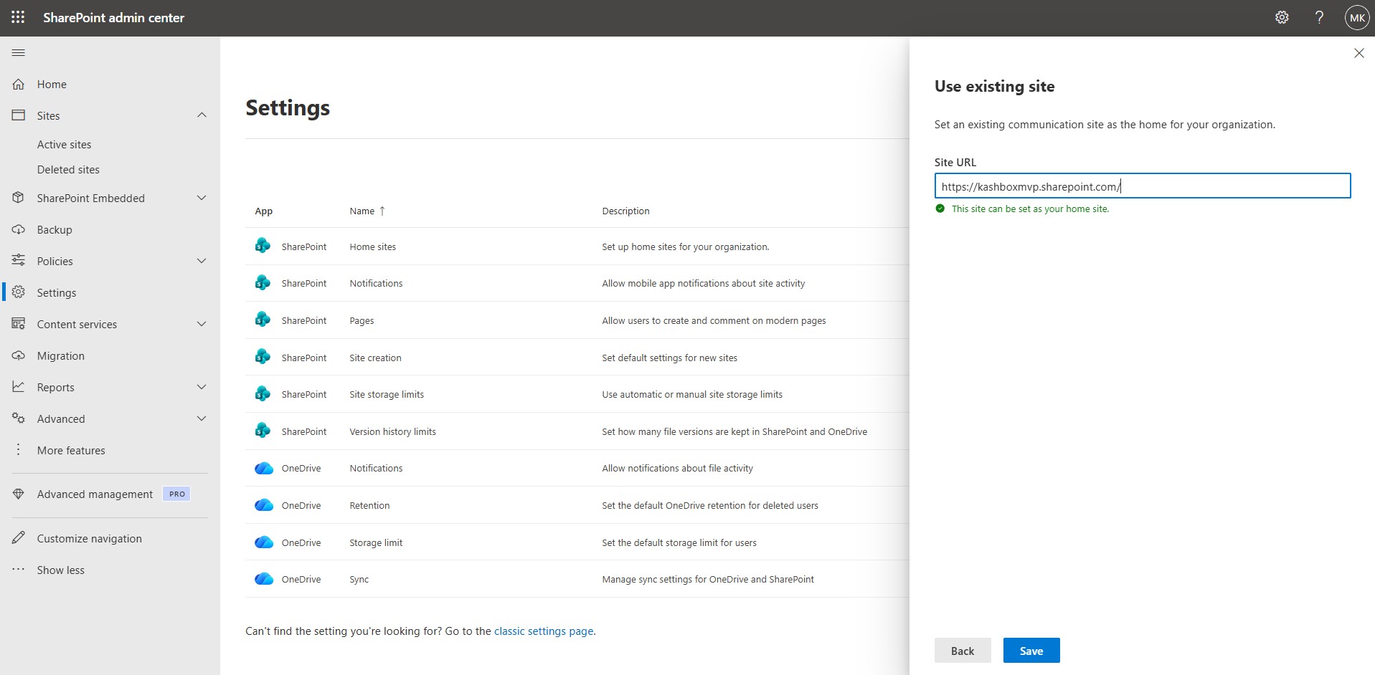The height and width of the screenshot is (675, 1375).
Task: Open the MK account avatar
Action: click(x=1357, y=18)
